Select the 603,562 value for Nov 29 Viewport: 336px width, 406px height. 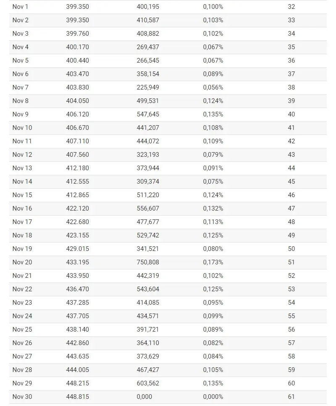point(148,384)
